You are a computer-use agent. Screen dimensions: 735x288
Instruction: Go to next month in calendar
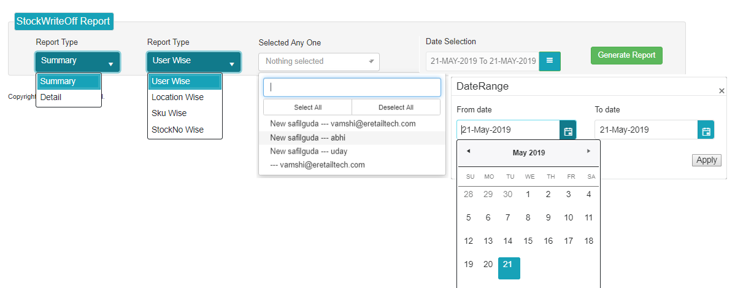pos(589,151)
